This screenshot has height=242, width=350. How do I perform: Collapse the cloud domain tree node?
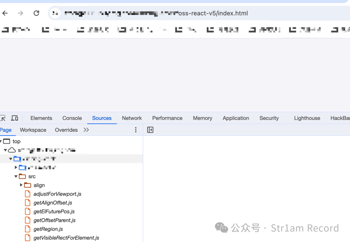[6, 150]
